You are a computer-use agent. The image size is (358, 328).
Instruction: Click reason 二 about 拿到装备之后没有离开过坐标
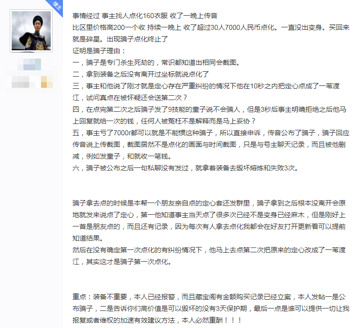(140, 74)
